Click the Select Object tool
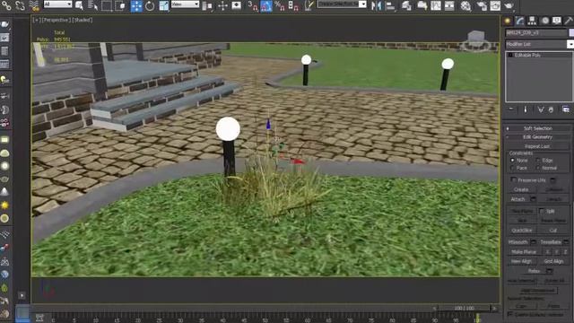The height and width of the screenshot is (323, 574). click(x=80, y=5)
